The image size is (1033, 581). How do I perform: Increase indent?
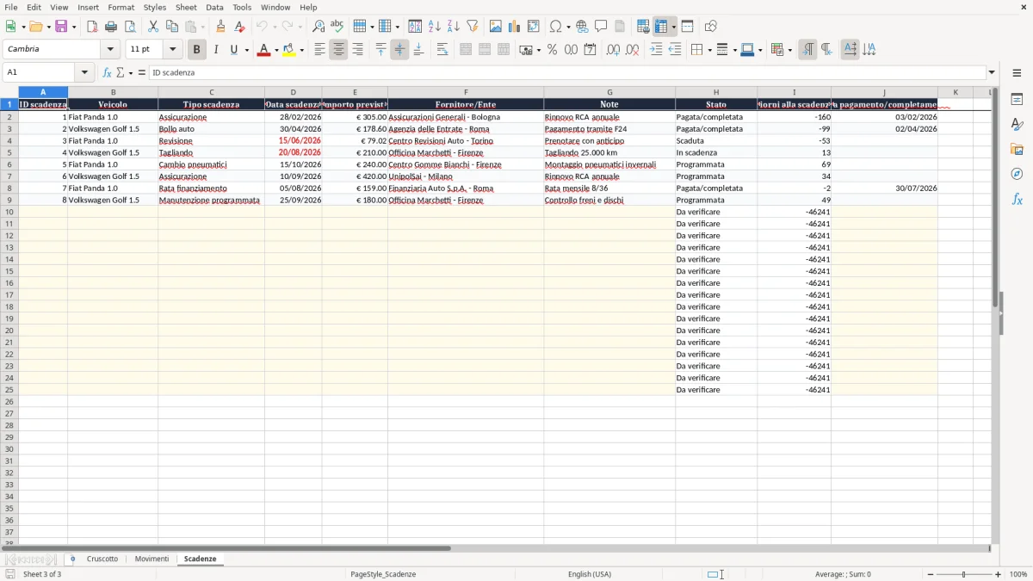[x=656, y=50]
